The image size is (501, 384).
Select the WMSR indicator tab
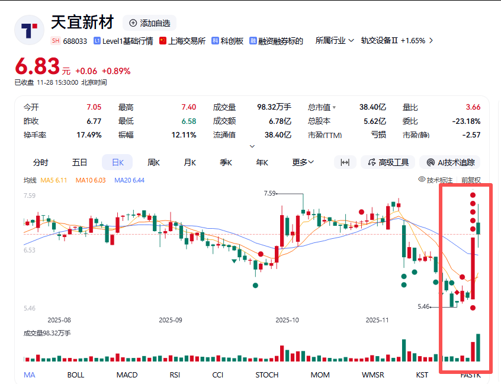pyautogui.click(x=373, y=375)
